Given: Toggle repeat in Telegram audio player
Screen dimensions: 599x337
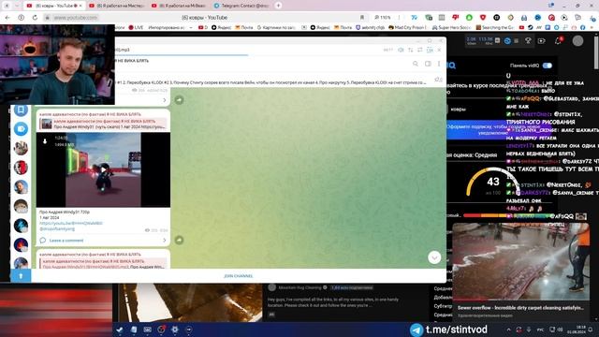Looking at the screenshot, I should click(x=420, y=50).
